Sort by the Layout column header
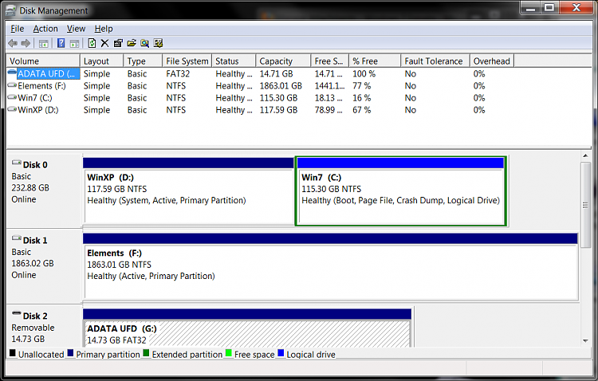This screenshot has height=381, width=598. click(101, 61)
